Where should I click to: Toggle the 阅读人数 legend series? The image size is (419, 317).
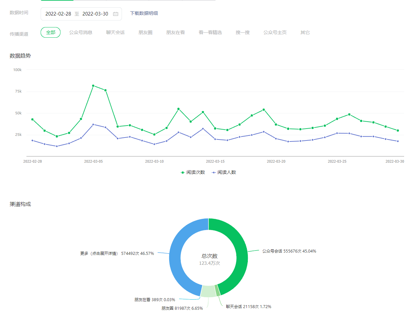(x=224, y=172)
